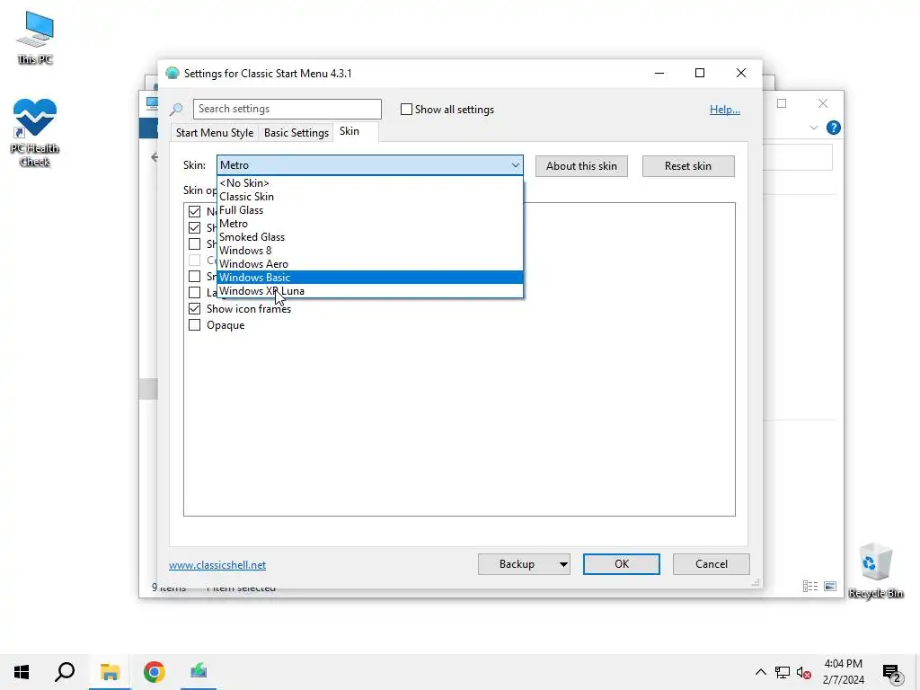Toggle the second checked skin option checkbox
The image size is (920, 690).
tap(194, 227)
